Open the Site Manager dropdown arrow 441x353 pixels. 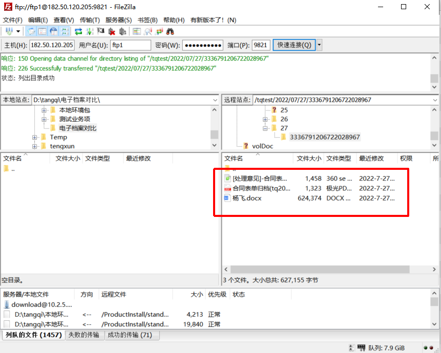(x=18, y=31)
